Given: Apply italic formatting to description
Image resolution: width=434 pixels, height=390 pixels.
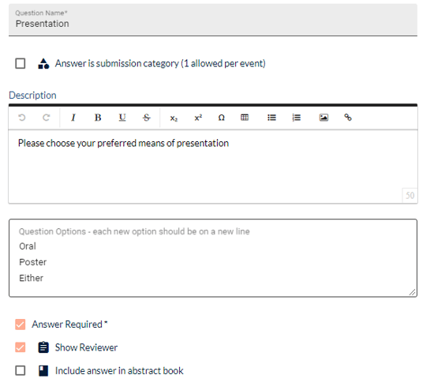Looking at the screenshot, I should pos(73,118).
